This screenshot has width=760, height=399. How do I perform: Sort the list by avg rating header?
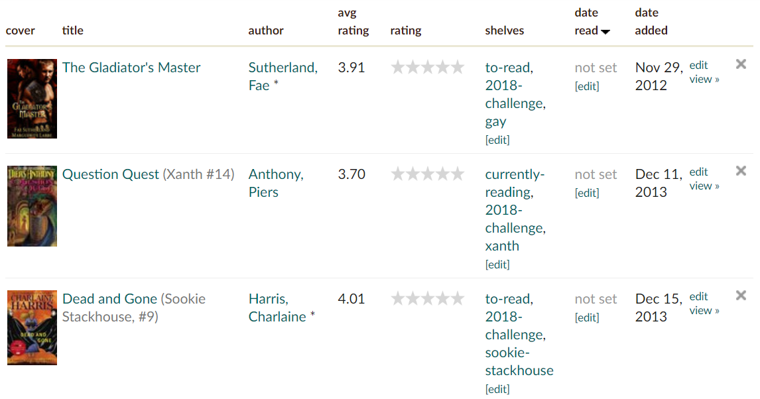353,30
